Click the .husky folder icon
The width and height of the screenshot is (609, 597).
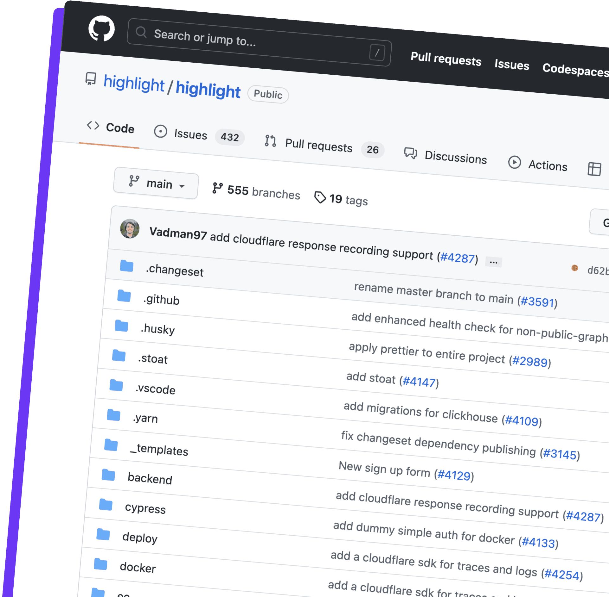[x=121, y=325]
